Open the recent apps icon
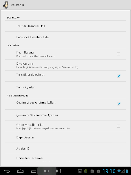131x175 pixels. point(34,171)
